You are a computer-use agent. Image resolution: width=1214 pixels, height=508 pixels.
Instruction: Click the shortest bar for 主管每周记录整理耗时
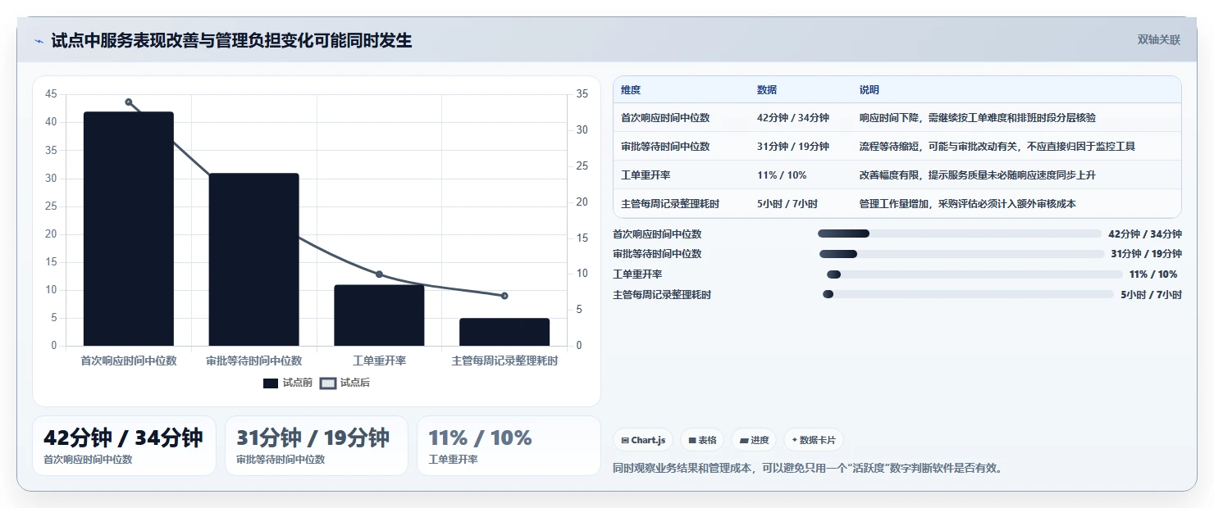(504, 332)
